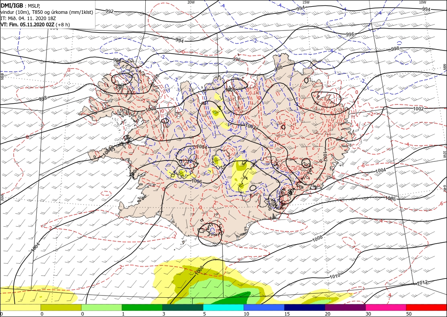Click the bright red legend swatch
The image size is (447, 317).
click(x=426, y=307)
